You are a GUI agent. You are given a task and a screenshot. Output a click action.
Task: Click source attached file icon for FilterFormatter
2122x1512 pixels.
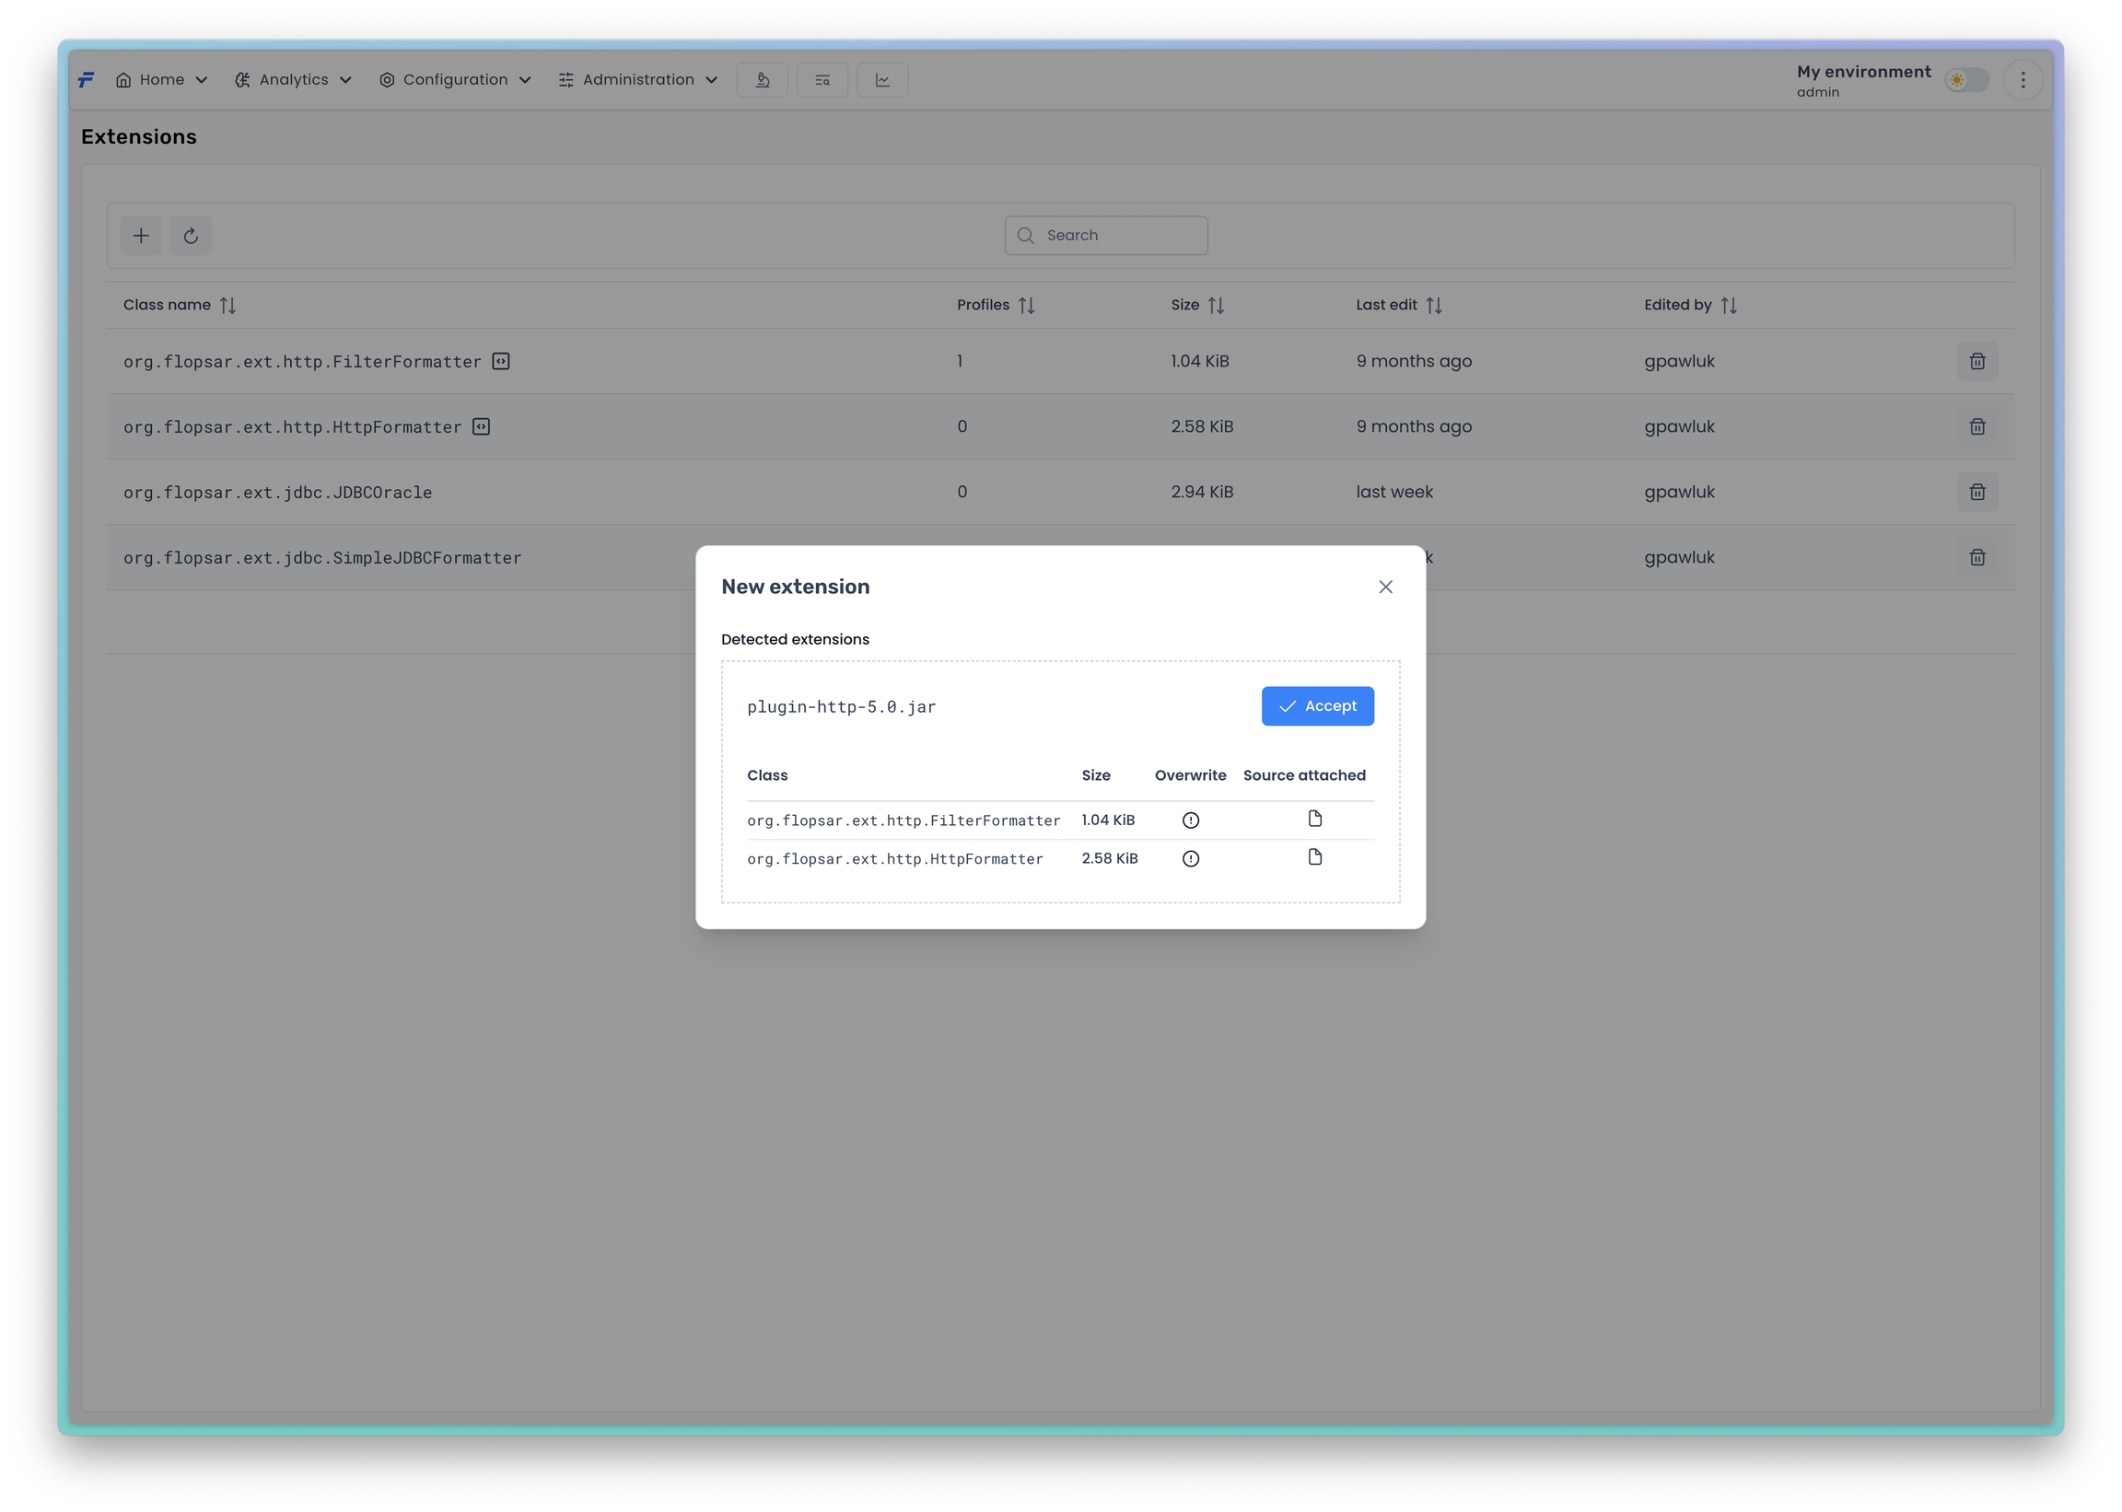[x=1314, y=819]
